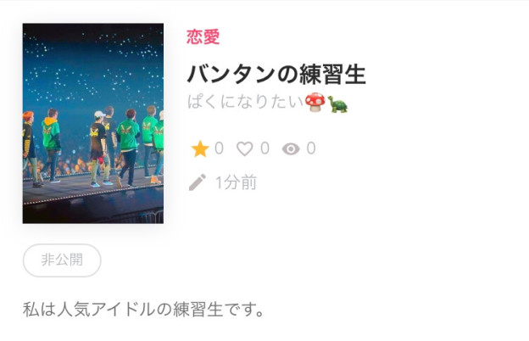529x341 pixels.
Task: Click the 1分前 timestamp text
Action: click(x=237, y=182)
